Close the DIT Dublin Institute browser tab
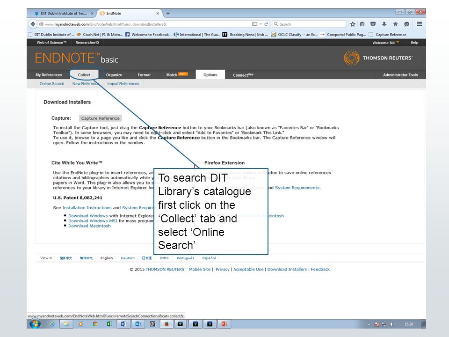449x337 pixels. point(92,13)
